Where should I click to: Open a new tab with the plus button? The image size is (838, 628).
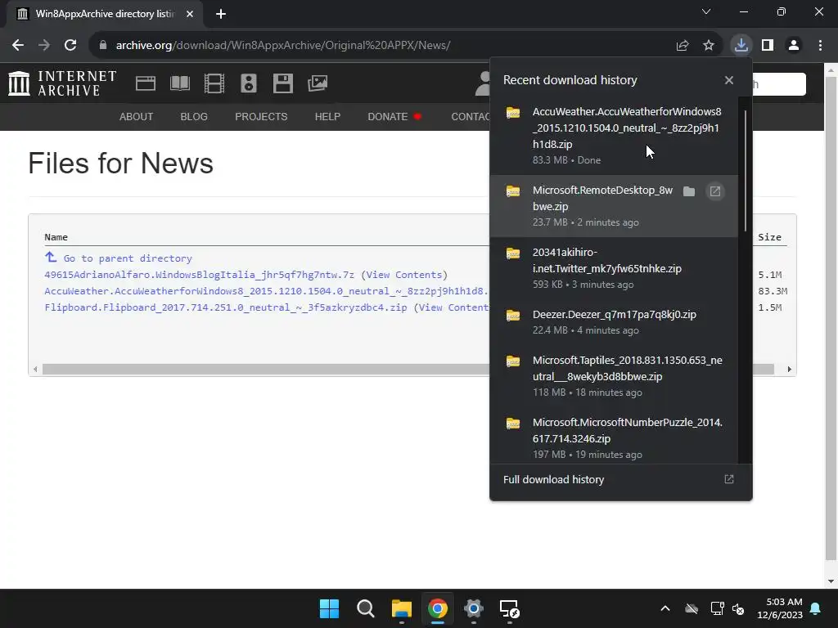click(221, 14)
